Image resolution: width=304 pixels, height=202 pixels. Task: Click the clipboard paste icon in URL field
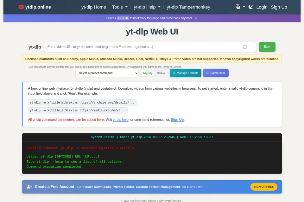245,47
